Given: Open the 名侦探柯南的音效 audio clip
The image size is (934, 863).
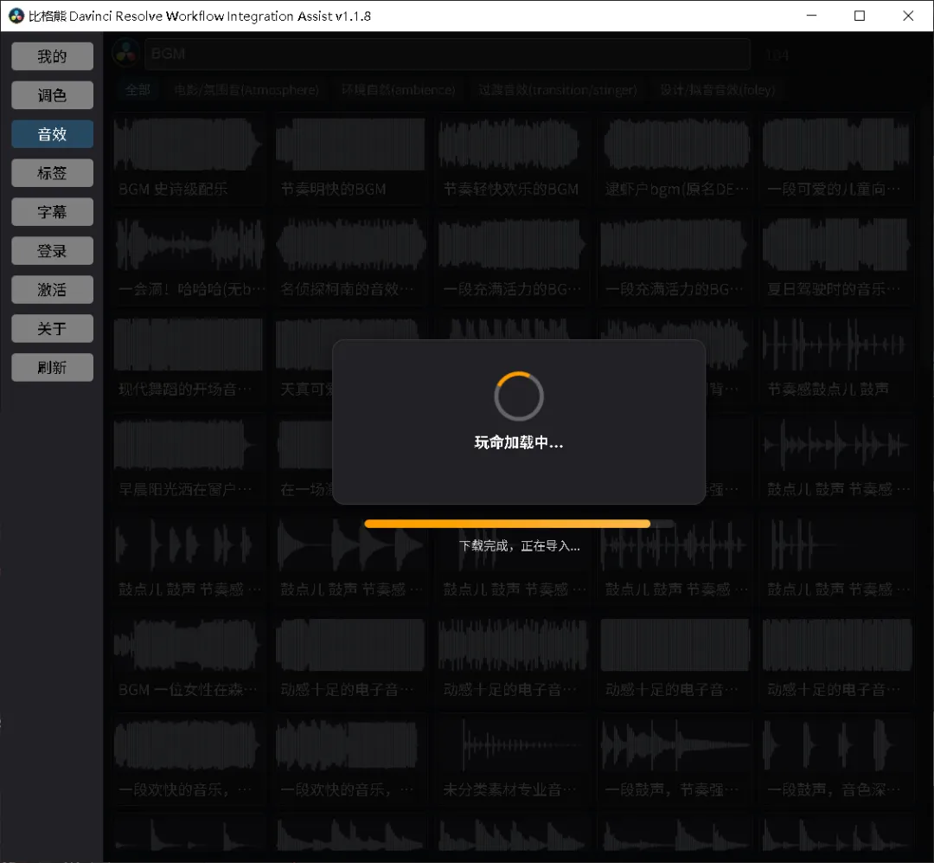Looking at the screenshot, I should (x=350, y=257).
